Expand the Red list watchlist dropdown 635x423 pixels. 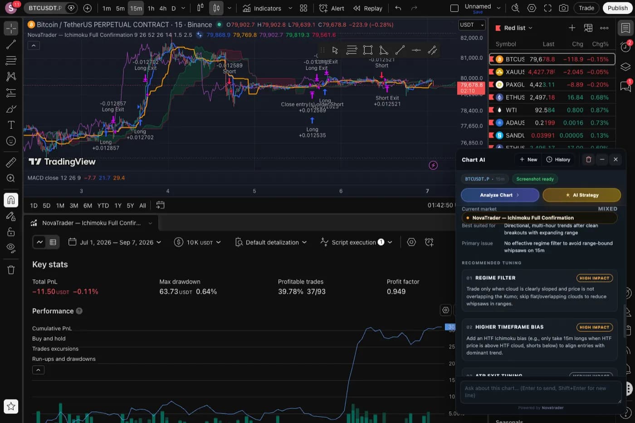[518, 28]
